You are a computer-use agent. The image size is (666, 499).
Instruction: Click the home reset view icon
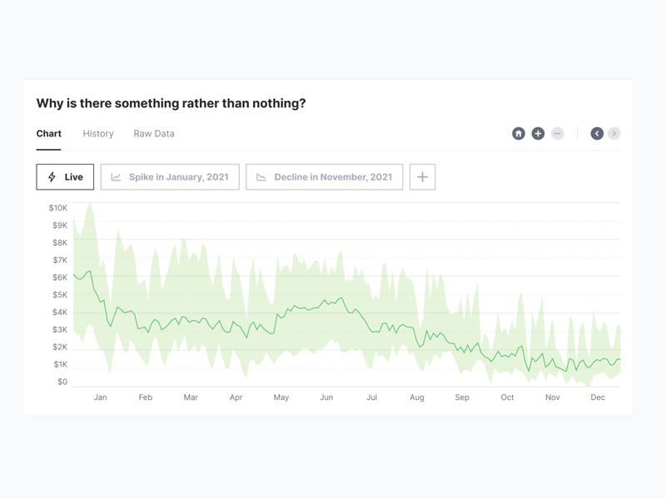[x=519, y=134]
